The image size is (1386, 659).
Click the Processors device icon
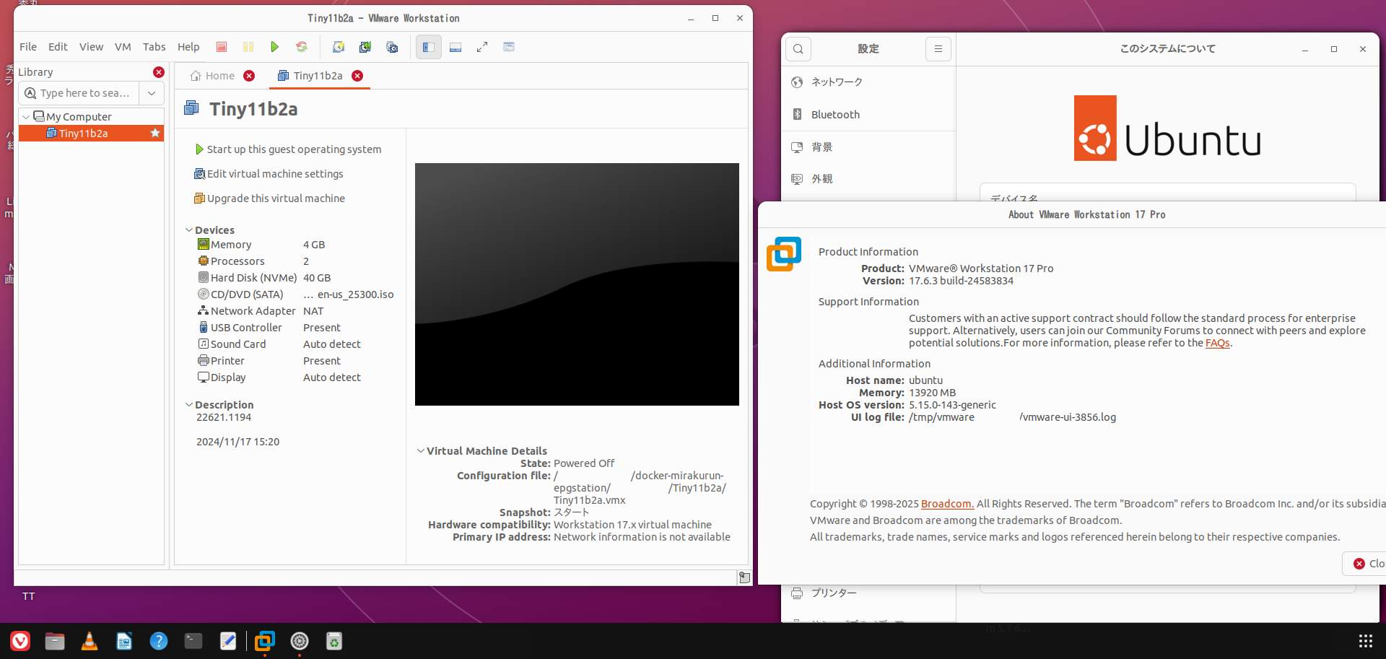(204, 261)
